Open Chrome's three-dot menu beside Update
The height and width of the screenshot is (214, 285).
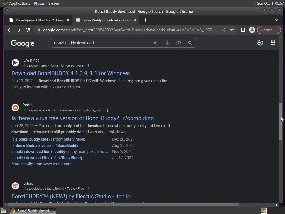[x=277, y=30]
